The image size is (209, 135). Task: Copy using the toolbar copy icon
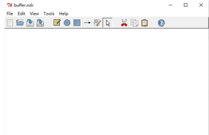point(134,23)
